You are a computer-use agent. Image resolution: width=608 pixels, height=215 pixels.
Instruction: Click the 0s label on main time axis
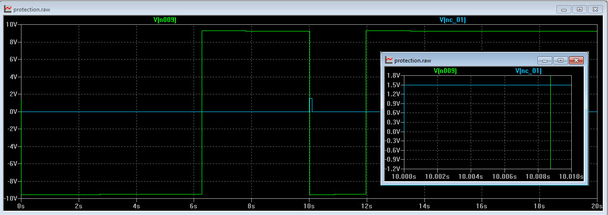point(21,206)
